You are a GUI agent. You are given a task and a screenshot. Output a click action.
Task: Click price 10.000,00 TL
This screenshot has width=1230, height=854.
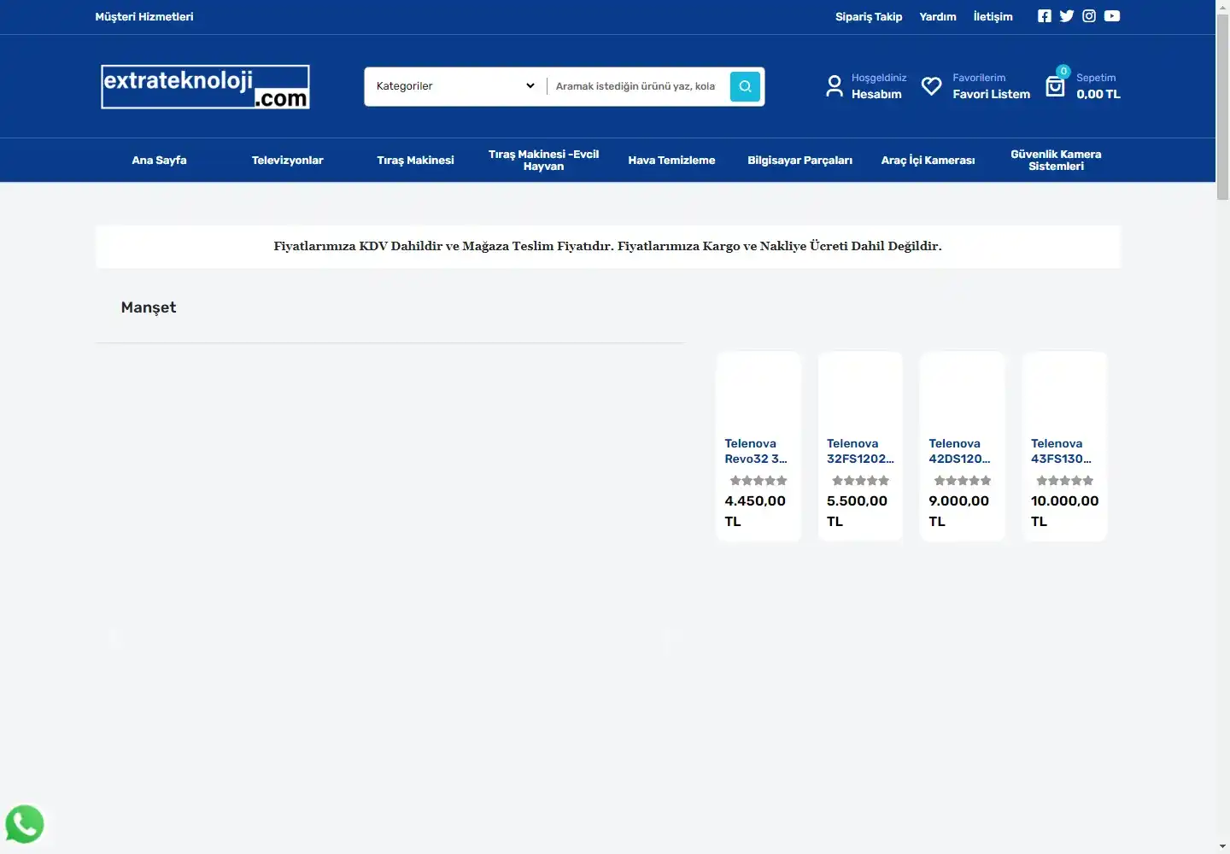click(x=1064, y=511)
